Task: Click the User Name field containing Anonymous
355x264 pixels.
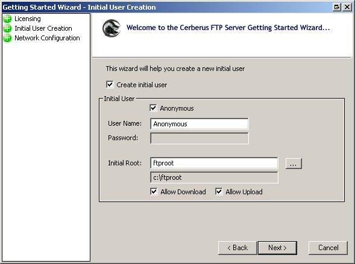Action: pyautogui.click(x=199, y=124)
